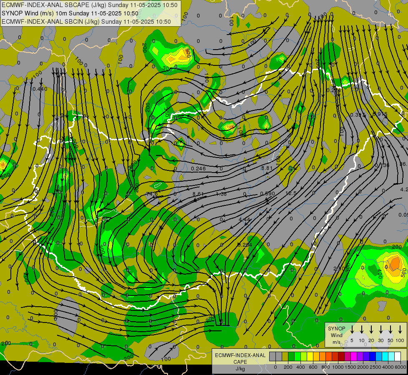Screen dimensions: 408x375
Task: Click the 20 m/s wind arrow in the legend
Action: pyautogui.click(x=371, y=330)
